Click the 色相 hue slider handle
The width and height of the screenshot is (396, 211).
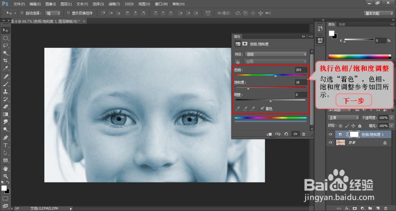276,76
